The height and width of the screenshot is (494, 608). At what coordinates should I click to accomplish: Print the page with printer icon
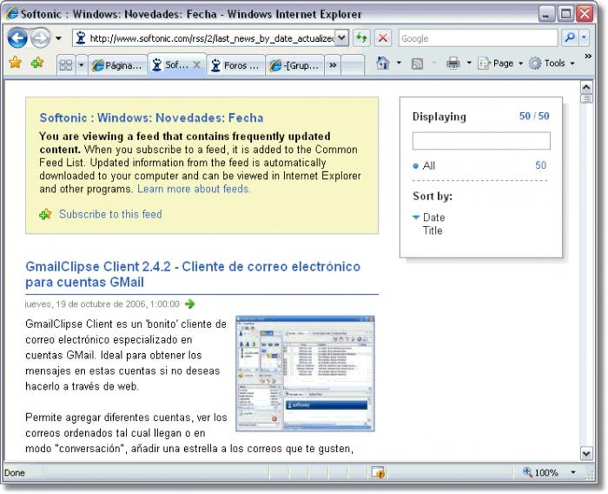[453, 63]
